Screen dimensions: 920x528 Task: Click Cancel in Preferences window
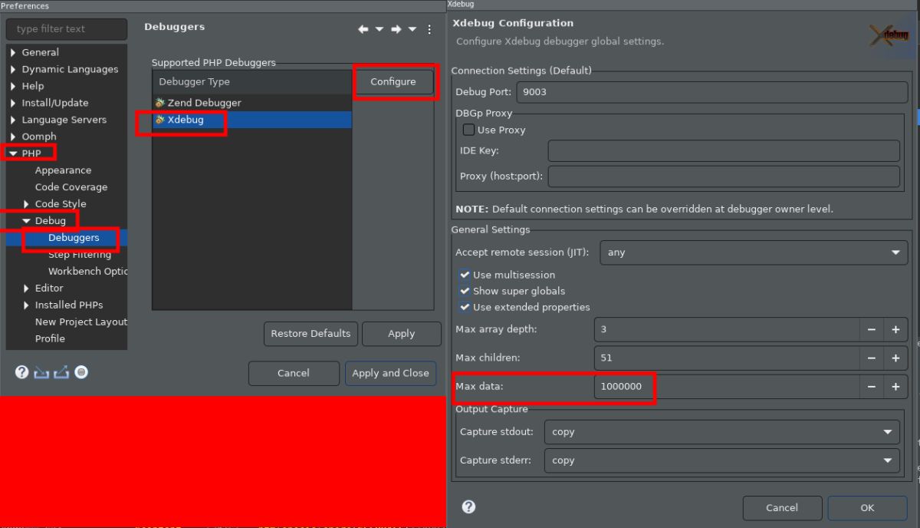click(x=294, y=373)
